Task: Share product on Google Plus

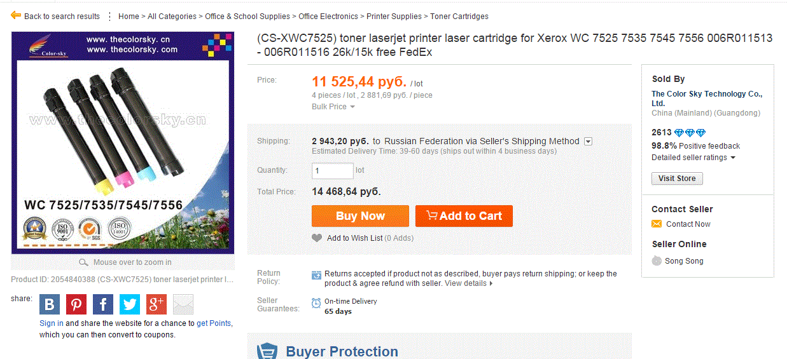Action: point(157,304)
